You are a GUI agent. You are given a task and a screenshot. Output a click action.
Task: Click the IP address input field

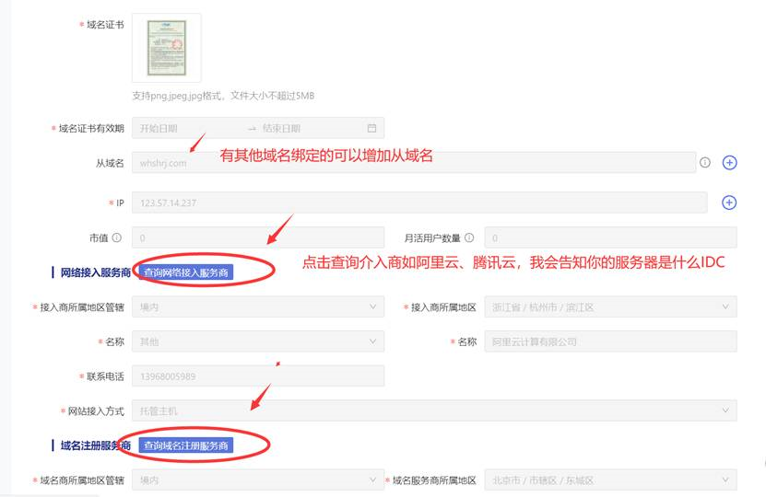pyautogui.click(x=419, y=202)
